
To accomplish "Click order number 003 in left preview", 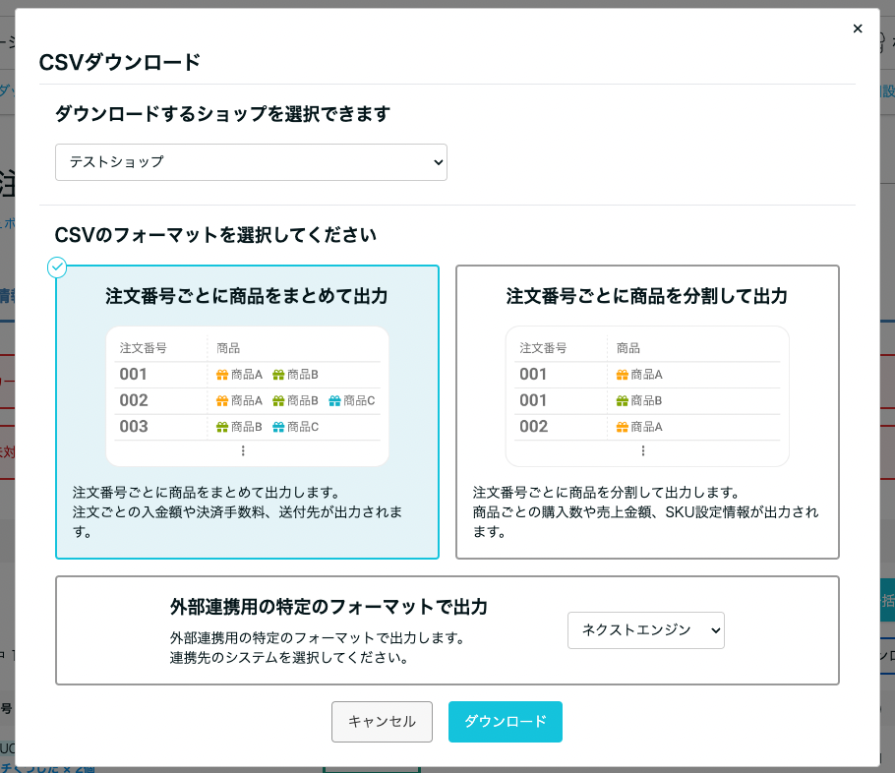I will [134, 427].
